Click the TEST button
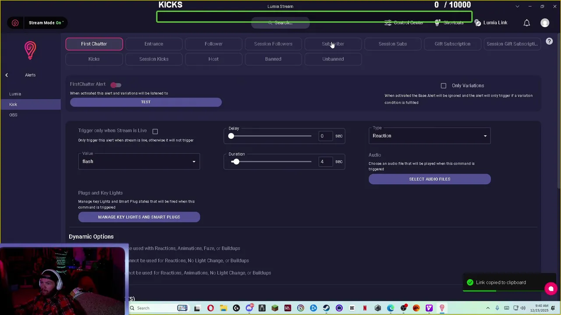Image resolution: width=561 pixels, height=315 pixels. coord(146,102)
